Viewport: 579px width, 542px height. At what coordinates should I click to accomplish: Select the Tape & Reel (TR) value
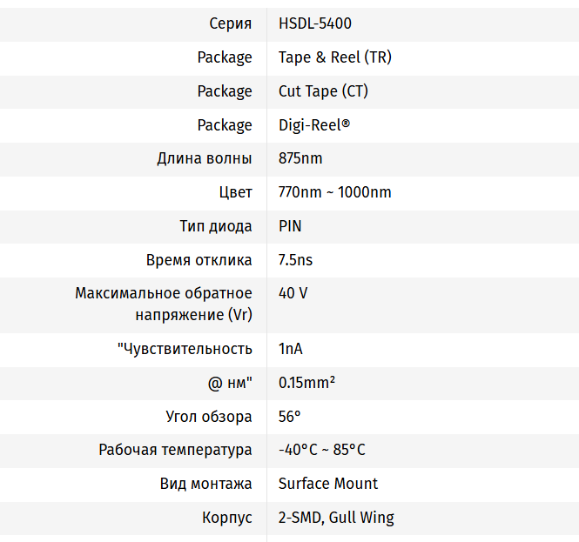(335, 57)
